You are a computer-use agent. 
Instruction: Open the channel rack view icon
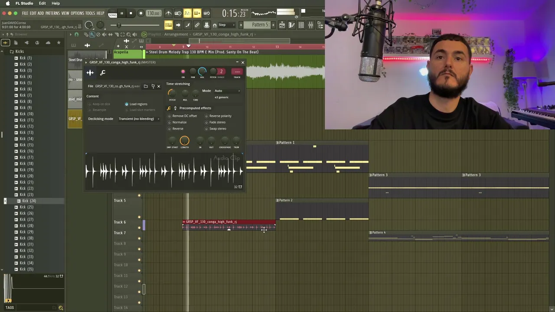pyautogui.click(x=301, y=25)
